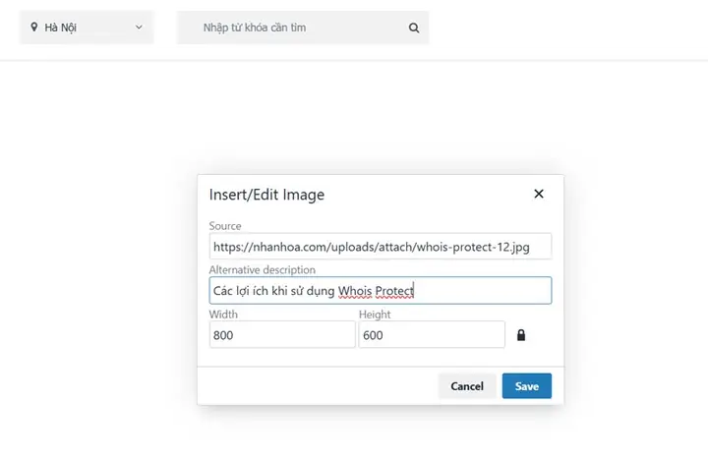
Task: Select the Width field containing 800
Action: (x=281, y=335)
